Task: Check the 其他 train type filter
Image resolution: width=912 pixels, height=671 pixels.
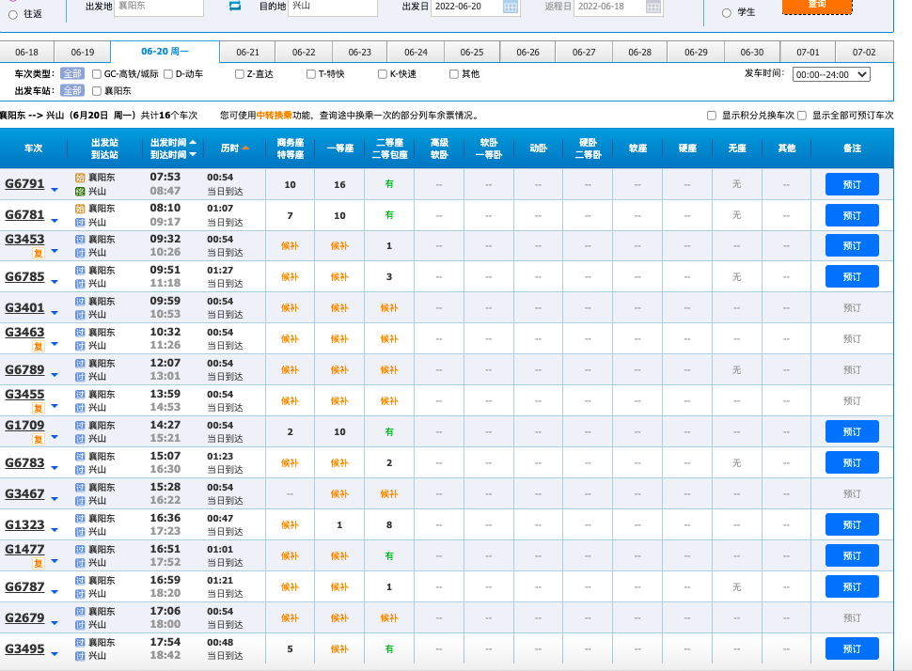Action: (454, 74)
